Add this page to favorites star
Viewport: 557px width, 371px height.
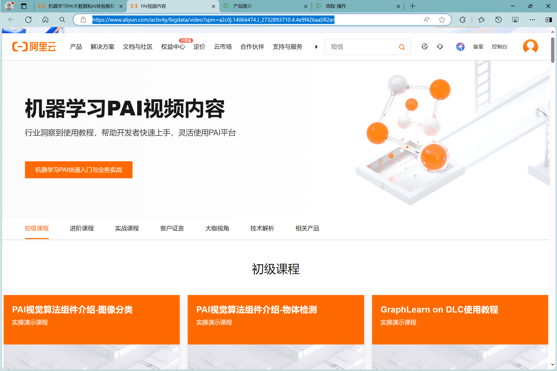(442, 20)
